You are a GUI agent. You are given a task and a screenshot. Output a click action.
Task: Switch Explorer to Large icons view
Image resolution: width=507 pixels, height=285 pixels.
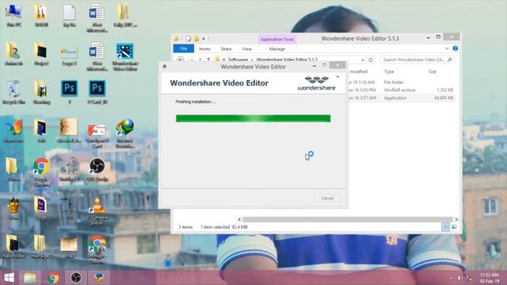click(454, 227)
